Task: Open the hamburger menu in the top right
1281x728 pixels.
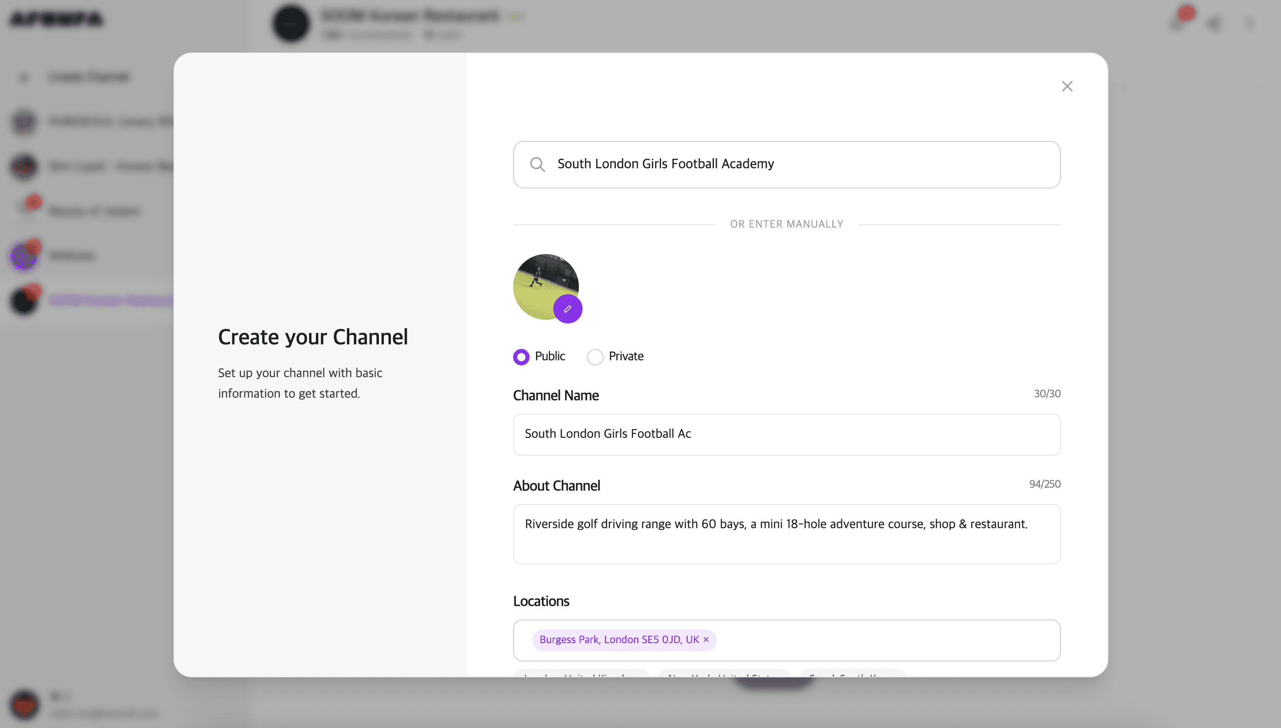Action: tap(1250, 23)
